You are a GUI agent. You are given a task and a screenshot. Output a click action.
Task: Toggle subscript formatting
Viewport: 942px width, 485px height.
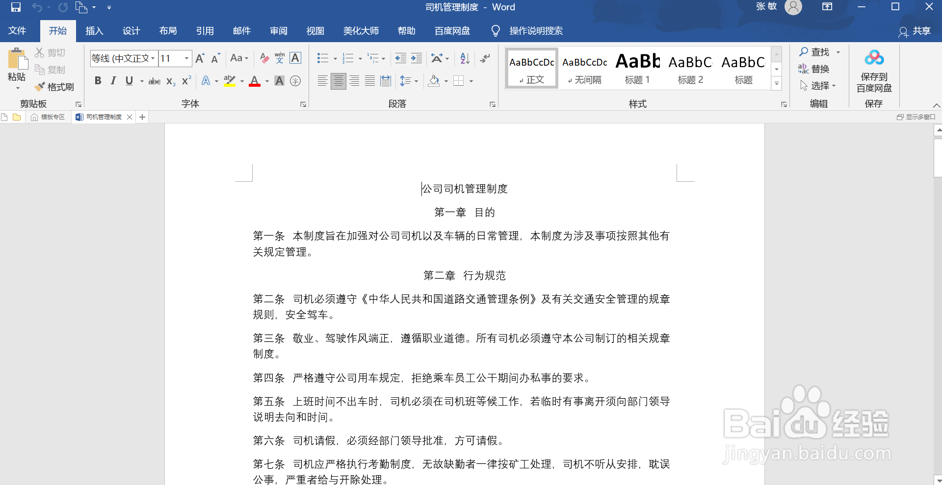tap(170, 80)
